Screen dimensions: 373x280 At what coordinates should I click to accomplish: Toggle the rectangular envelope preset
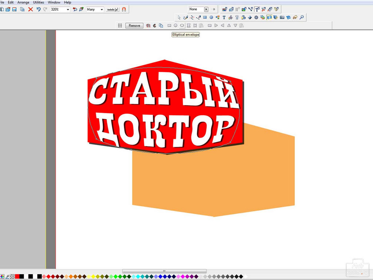pyautogui.click(x=169, y=26)
